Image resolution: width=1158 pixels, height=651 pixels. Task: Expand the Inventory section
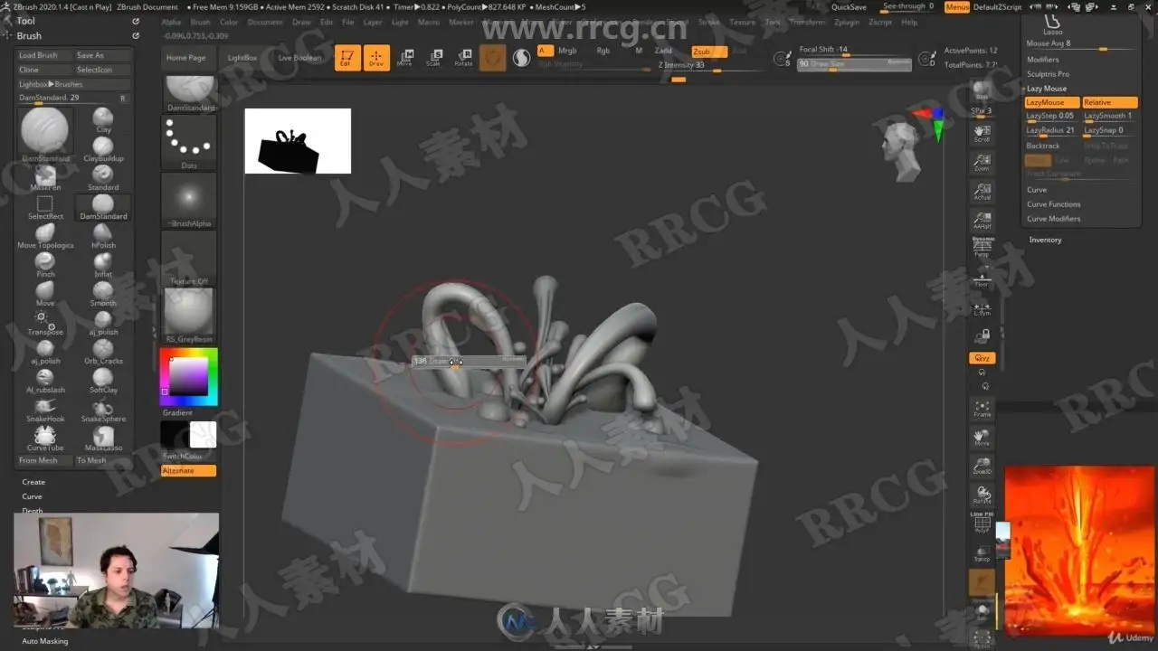point(1045,240)
